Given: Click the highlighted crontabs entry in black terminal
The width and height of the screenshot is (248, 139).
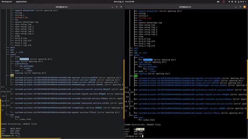Looking at the screenshot, I should (x=148, y=60).
